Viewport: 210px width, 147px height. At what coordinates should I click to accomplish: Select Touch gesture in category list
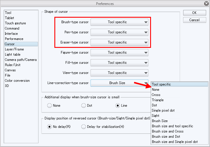(21, 23)
